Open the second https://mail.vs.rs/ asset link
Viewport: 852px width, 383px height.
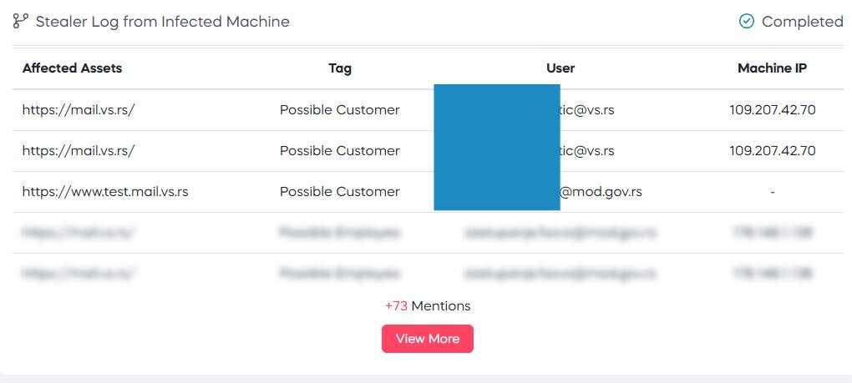click(79, 151)
